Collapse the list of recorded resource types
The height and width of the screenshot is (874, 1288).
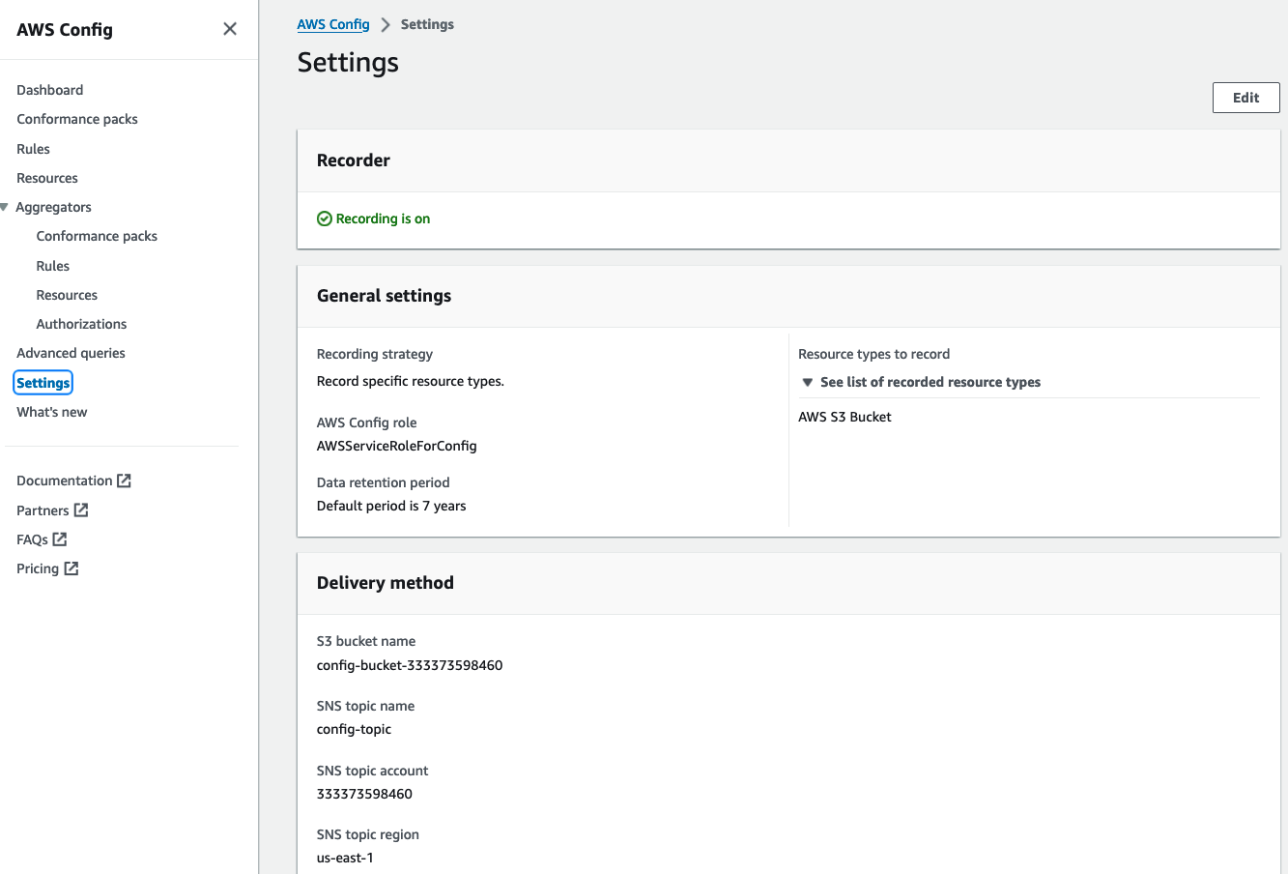808,382
